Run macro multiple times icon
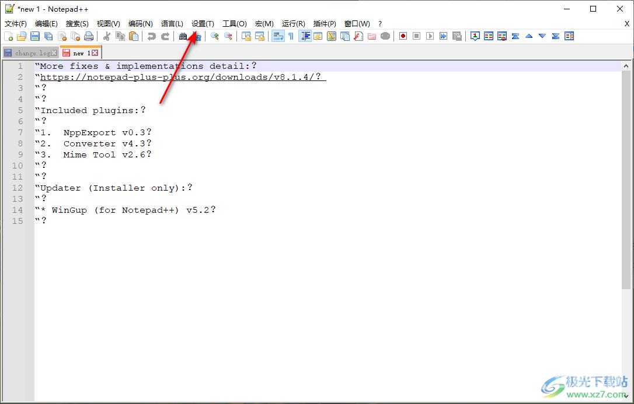 click(444, 36)
